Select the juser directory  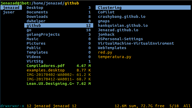pos(9,12)
